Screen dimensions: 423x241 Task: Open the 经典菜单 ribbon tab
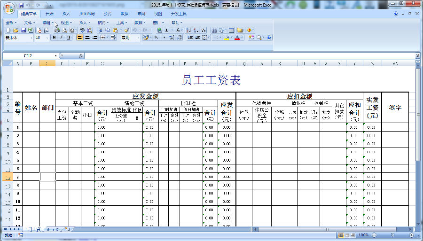29,14
